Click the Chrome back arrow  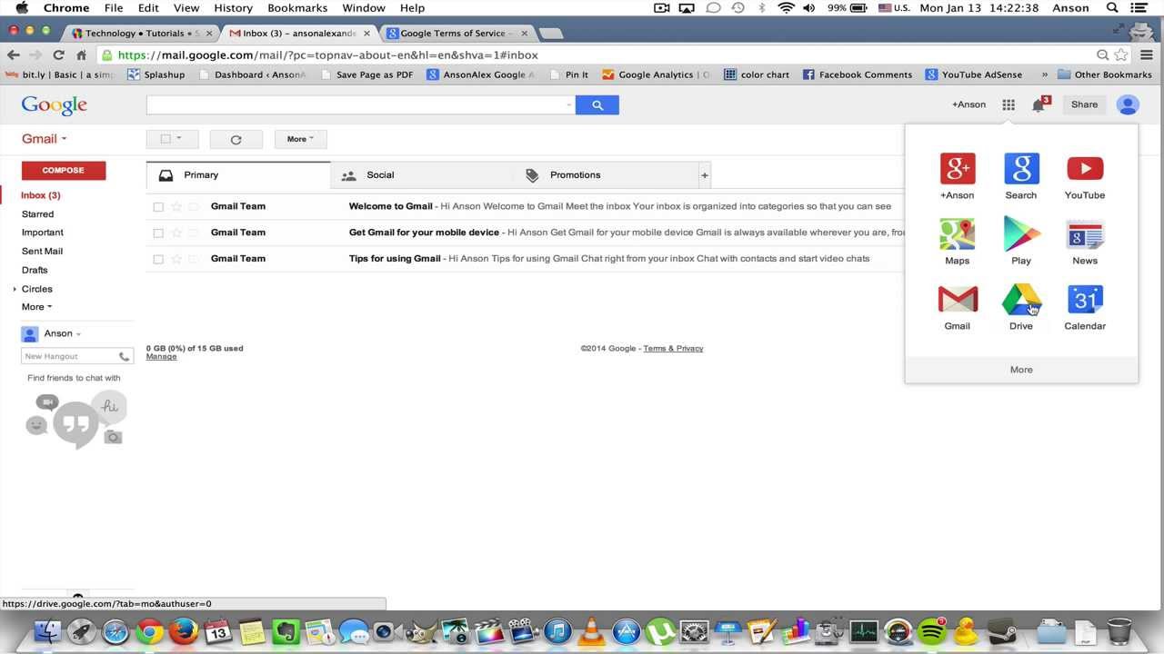13,54
